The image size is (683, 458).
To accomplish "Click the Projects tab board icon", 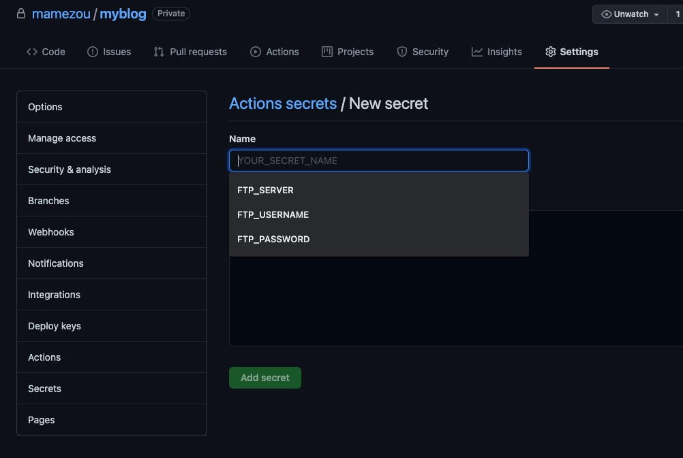I will click(327, 52).
